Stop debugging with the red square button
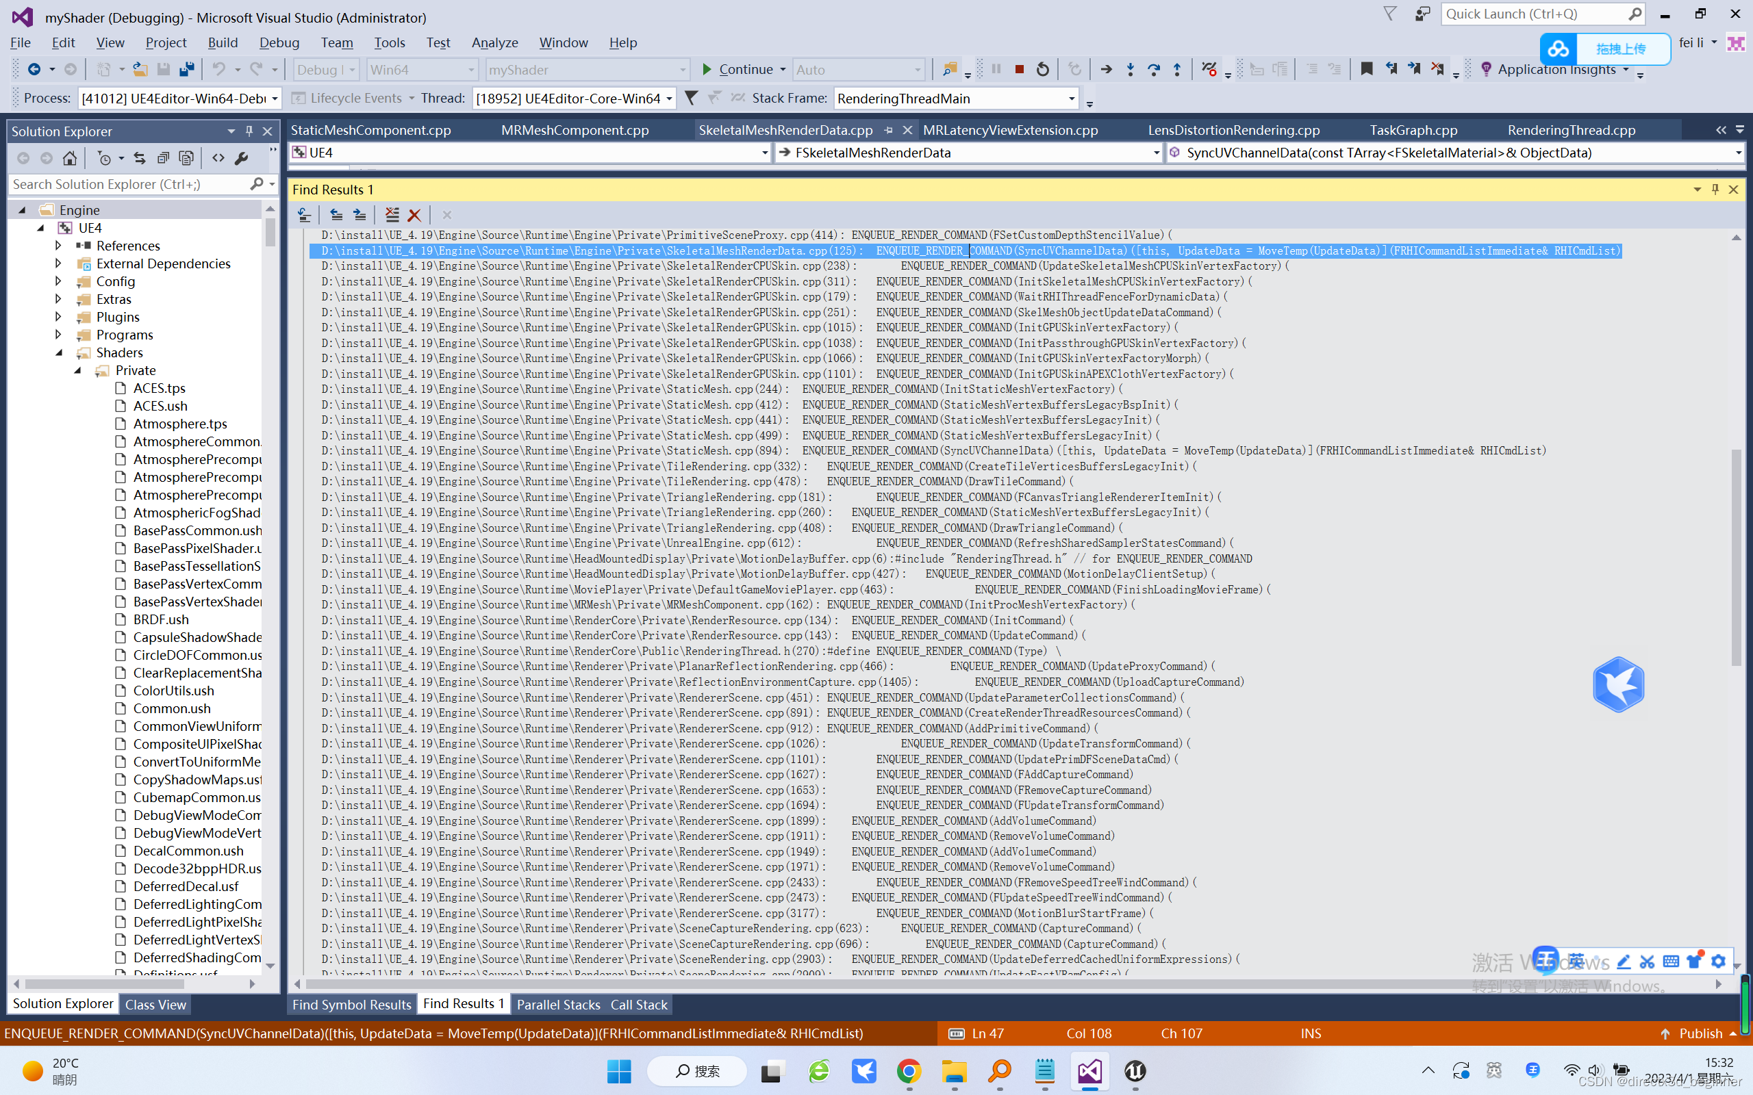The height and width of the screenshot is (1095, 1753). (1019, 70)
